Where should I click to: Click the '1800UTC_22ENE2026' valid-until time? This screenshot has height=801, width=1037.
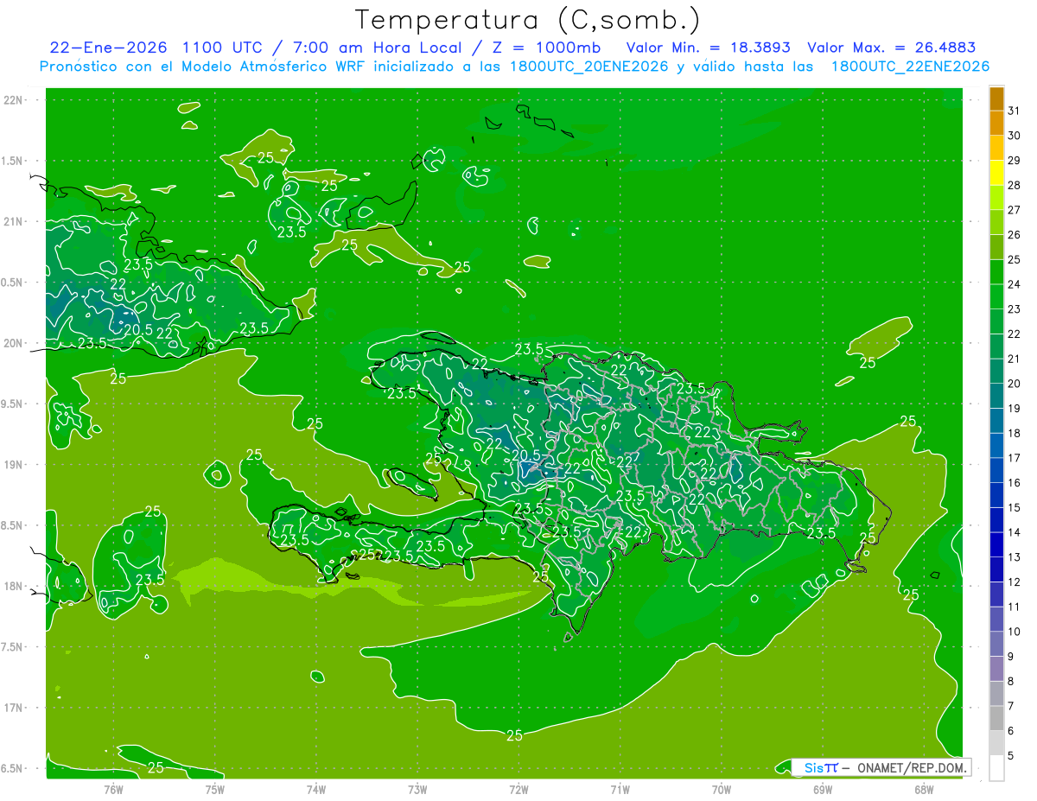(x=910, y=67)
